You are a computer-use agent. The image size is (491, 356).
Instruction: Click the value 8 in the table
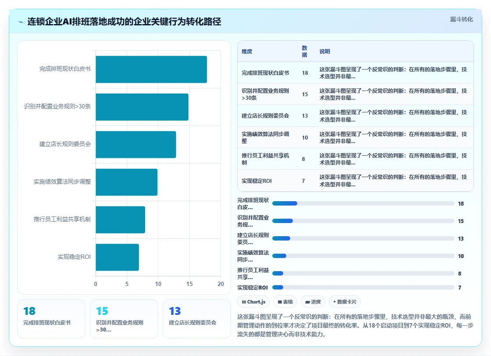(303, 159)
